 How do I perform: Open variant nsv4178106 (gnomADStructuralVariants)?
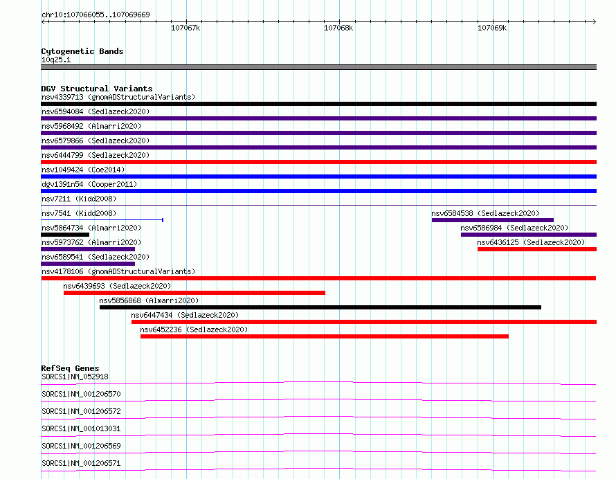point(118,271)
